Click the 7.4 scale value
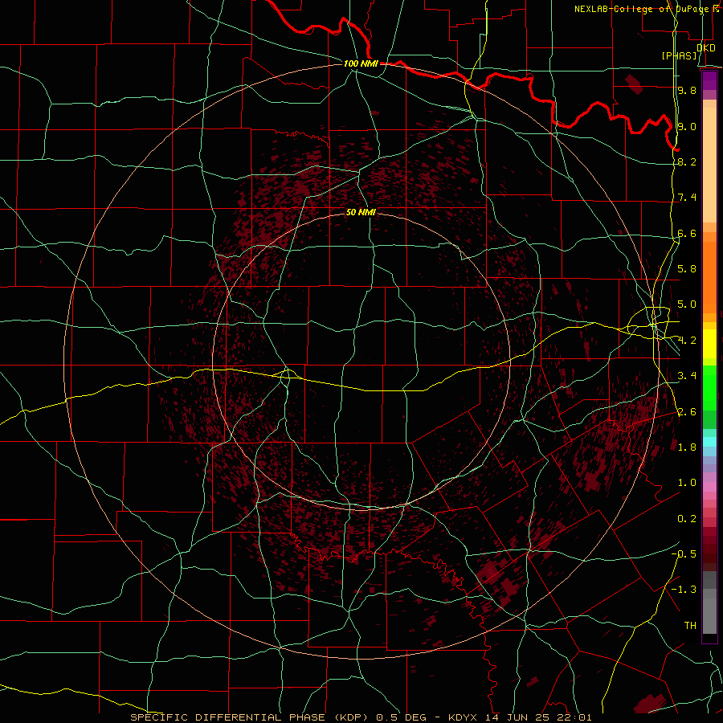 (x=687, y=198)
